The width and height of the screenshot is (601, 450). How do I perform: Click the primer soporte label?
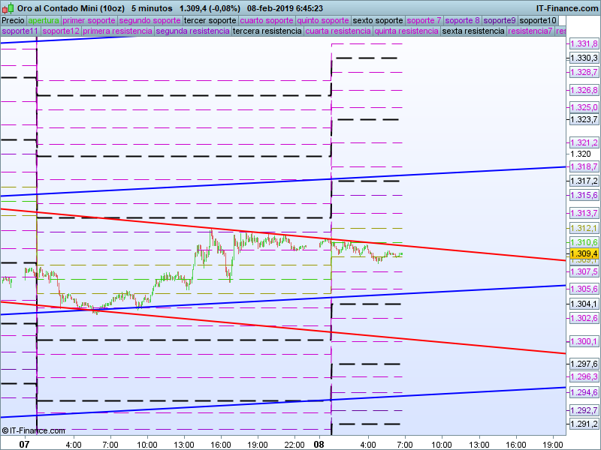(89, 20)
